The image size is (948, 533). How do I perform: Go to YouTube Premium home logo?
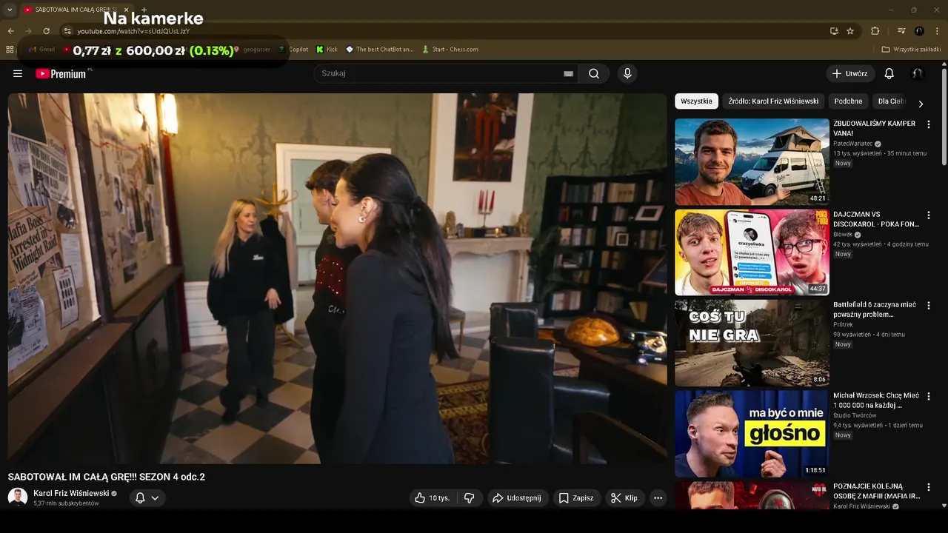[61, 73]
